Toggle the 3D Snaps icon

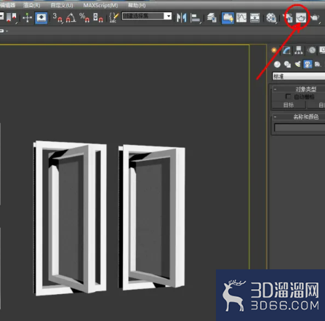[57, 17]
